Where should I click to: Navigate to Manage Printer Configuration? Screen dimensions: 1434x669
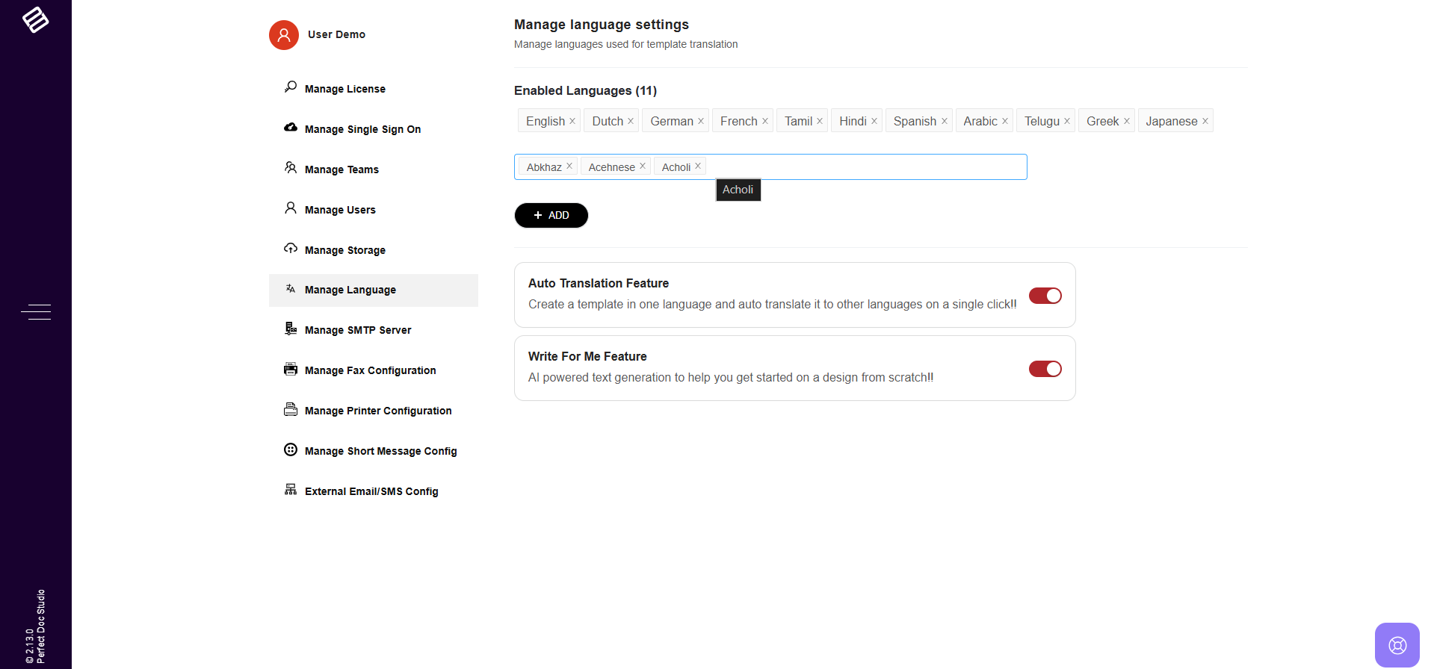377,411
